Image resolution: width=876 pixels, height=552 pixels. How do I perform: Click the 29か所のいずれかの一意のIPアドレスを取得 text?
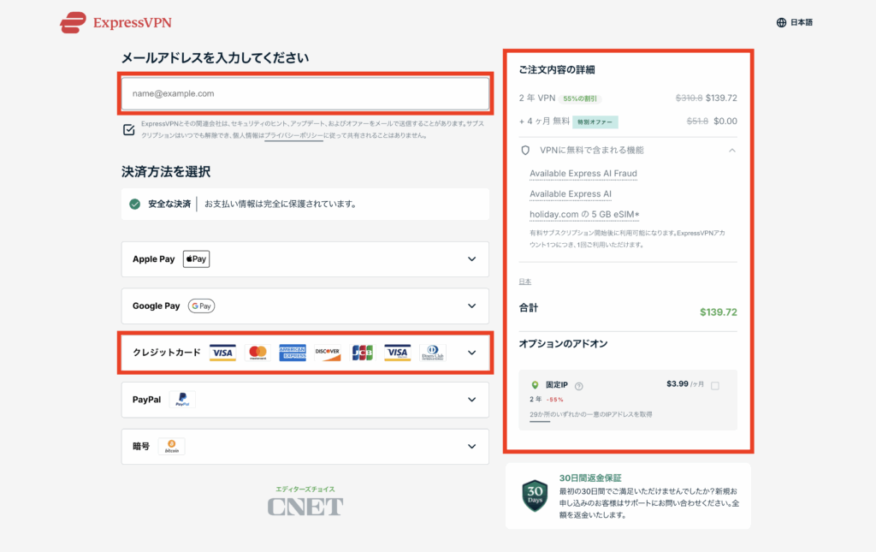click(x=590, y=414)
